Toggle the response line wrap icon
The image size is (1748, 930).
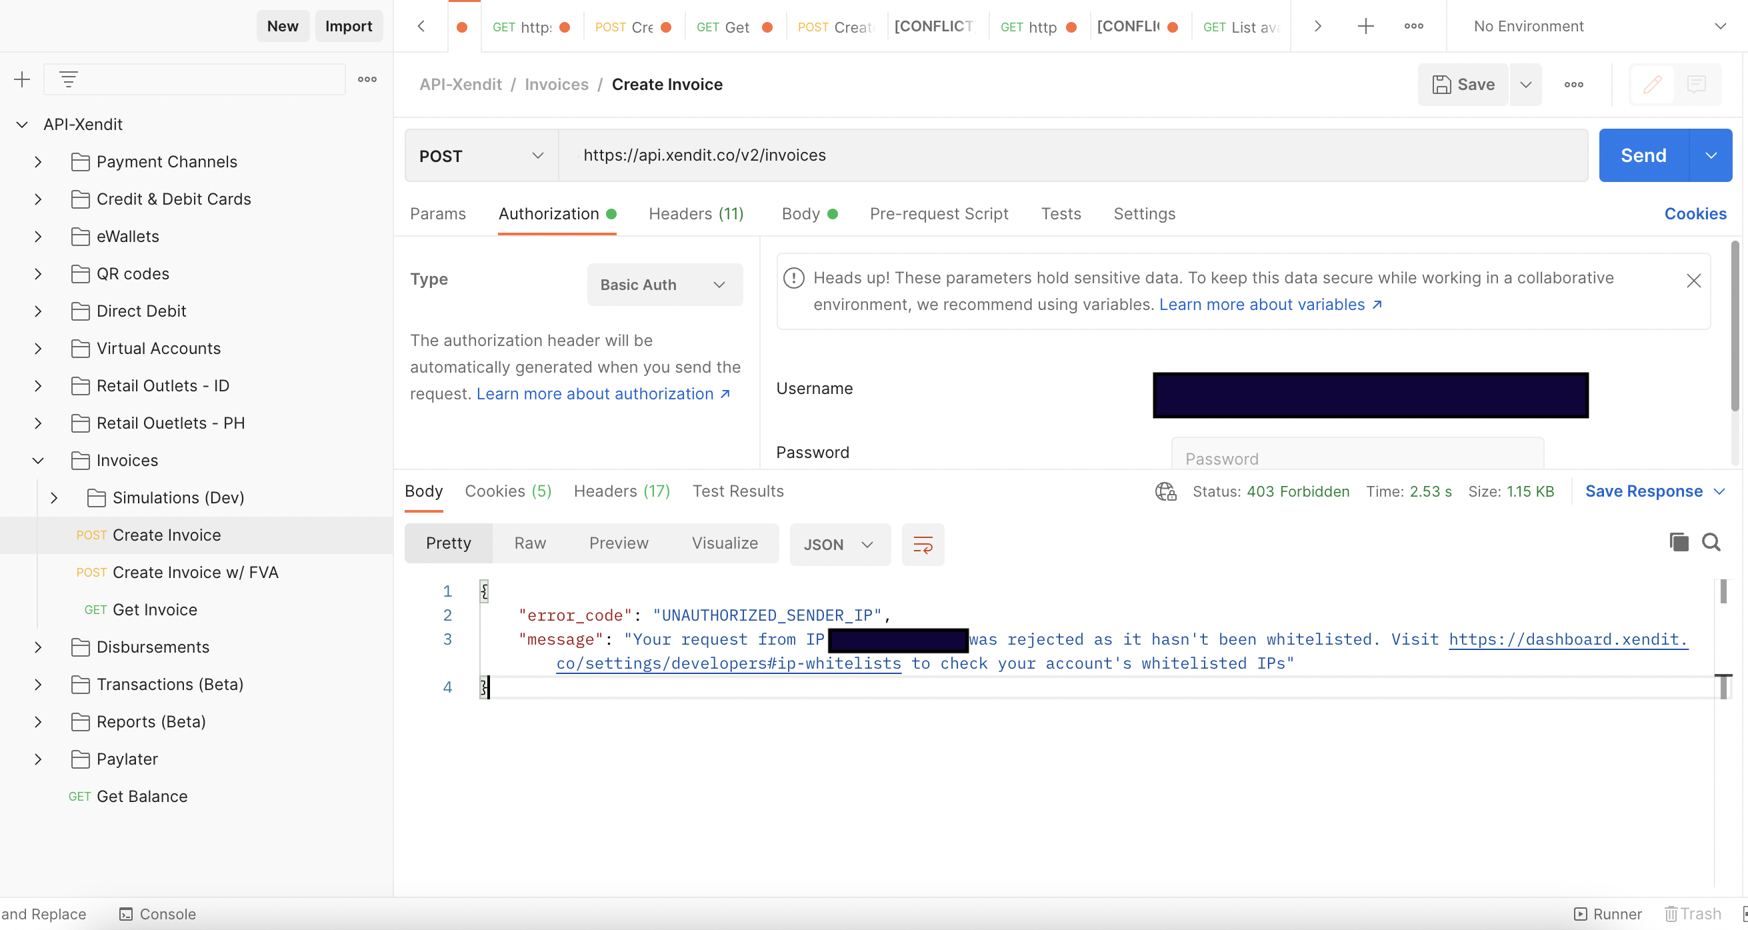coord(923,545)
